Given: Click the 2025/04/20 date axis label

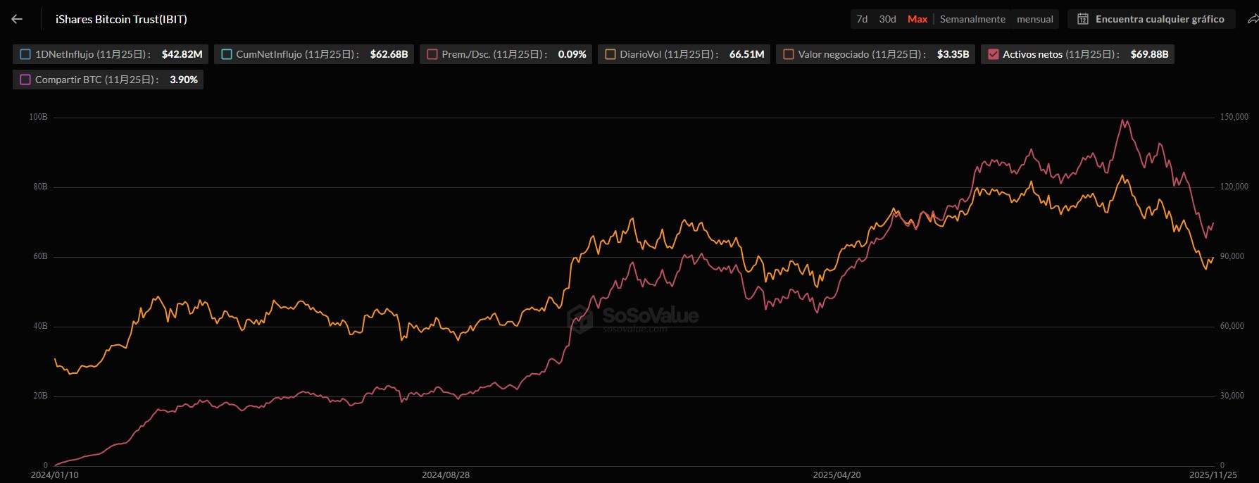Looking at the screenshot, I should coord(837,475).
